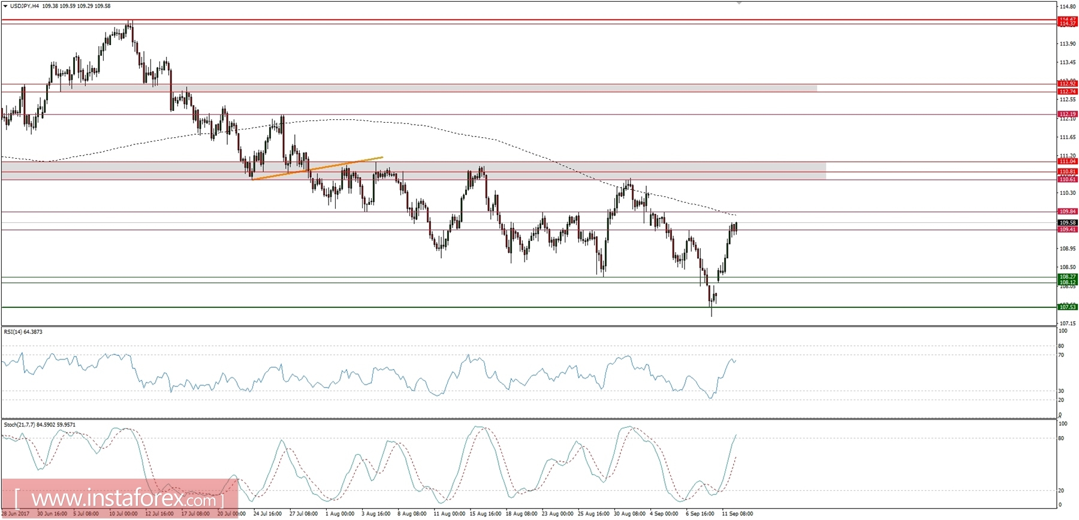Click the 23 Aug 00:00 time label

(557, 513)
